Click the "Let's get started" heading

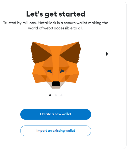(x=56, y=14)
